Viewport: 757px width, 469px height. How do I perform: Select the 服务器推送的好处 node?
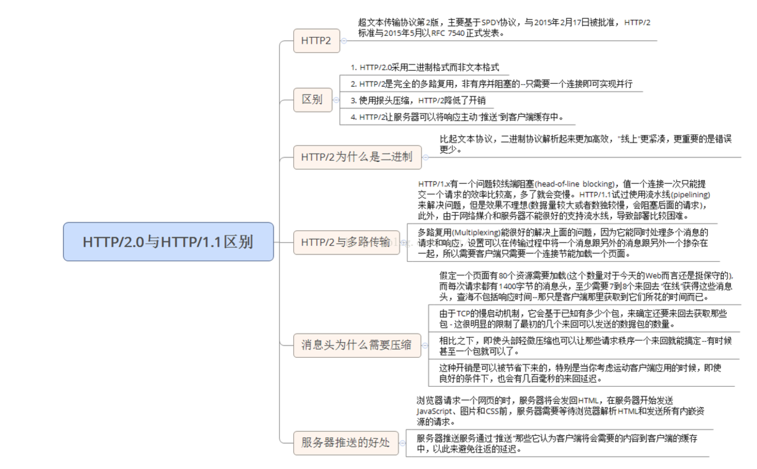345,442
